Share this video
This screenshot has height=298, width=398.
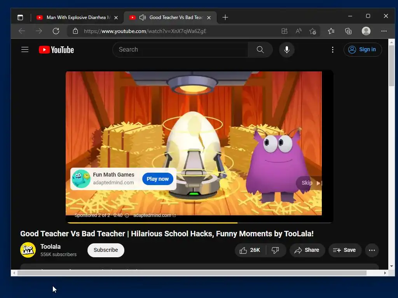point(307,250)
